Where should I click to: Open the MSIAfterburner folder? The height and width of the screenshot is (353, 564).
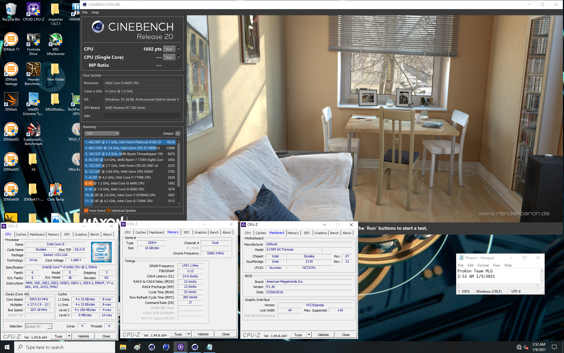(x=56, y=102)
